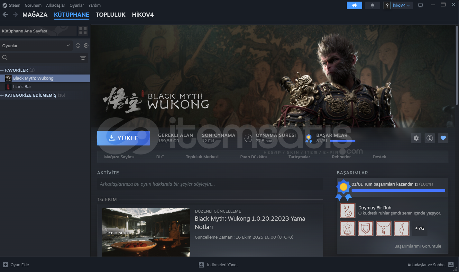Image resolution: width=459 pixels, height=272 pixels.
Task: Open game settings gear icon
Action: coord(416,138)
